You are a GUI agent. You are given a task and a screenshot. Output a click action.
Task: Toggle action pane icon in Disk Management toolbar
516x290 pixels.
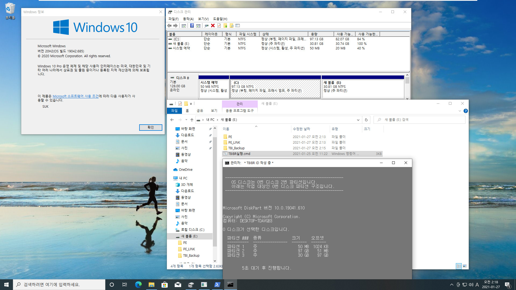coord(198,26)
